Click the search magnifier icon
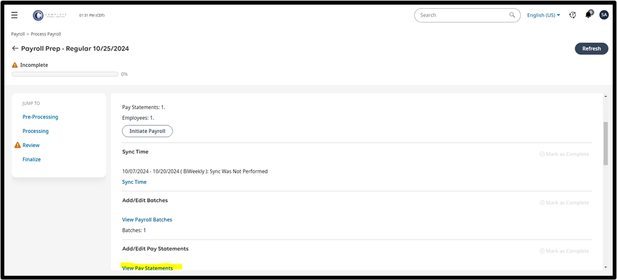 coord(512,15)
